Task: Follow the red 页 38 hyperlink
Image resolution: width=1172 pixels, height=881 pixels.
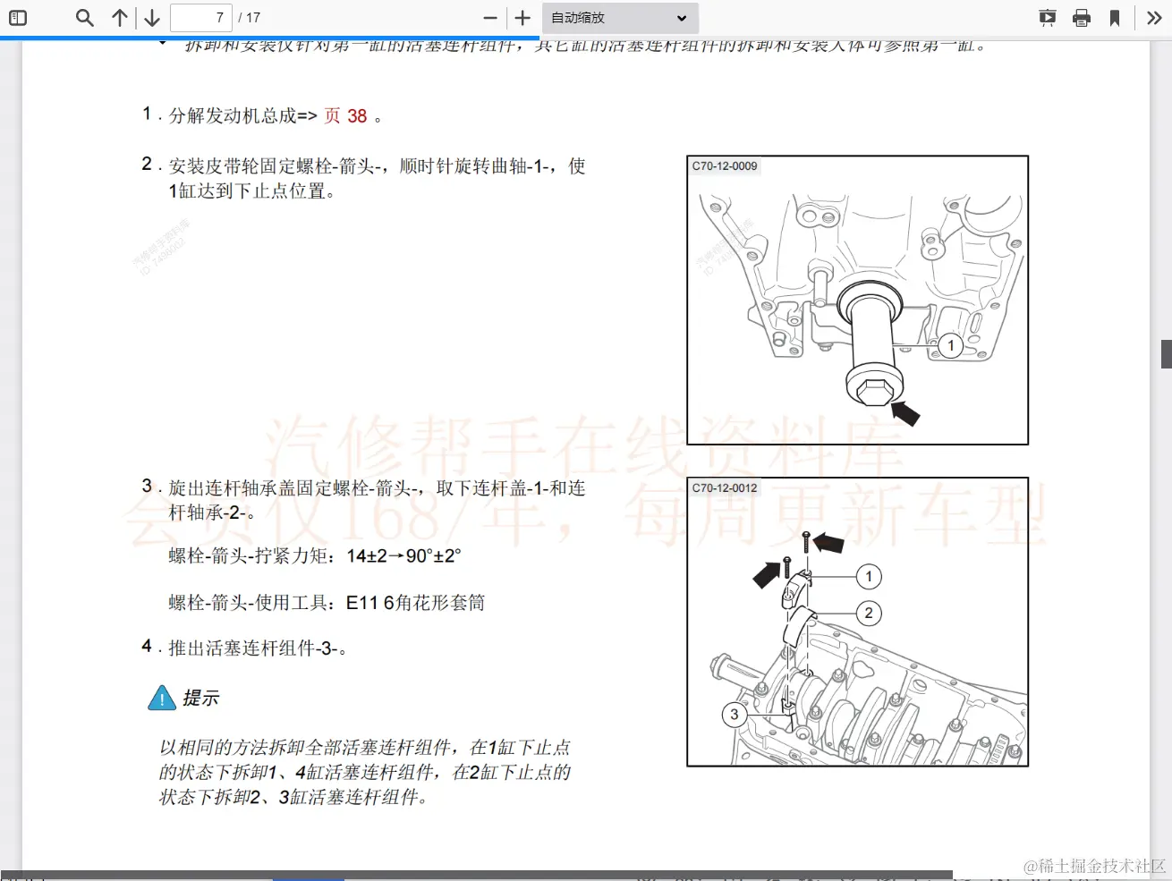Action: pyautogui.click(x=345, y=115)
